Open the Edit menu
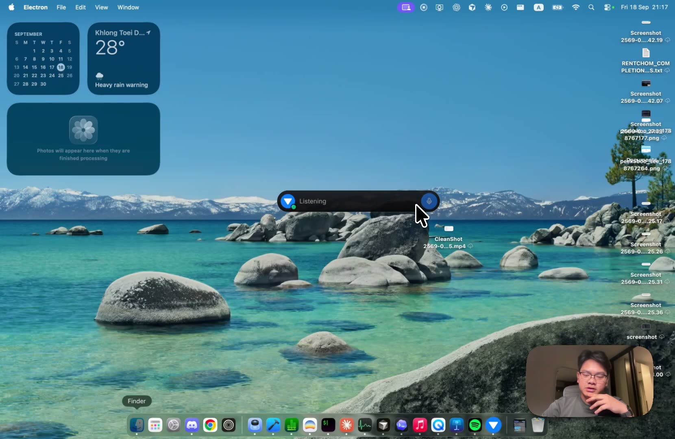The image size is (675, 439). [81, 7]
